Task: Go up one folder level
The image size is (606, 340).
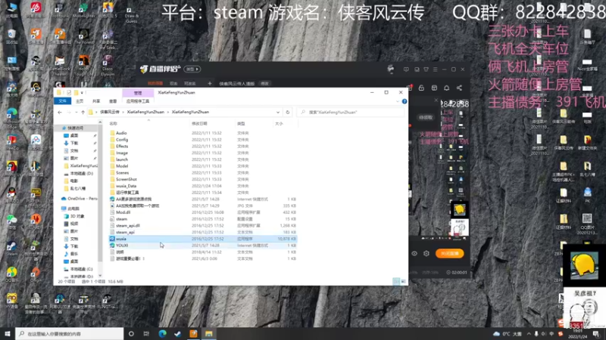Action: click(83, 112)
